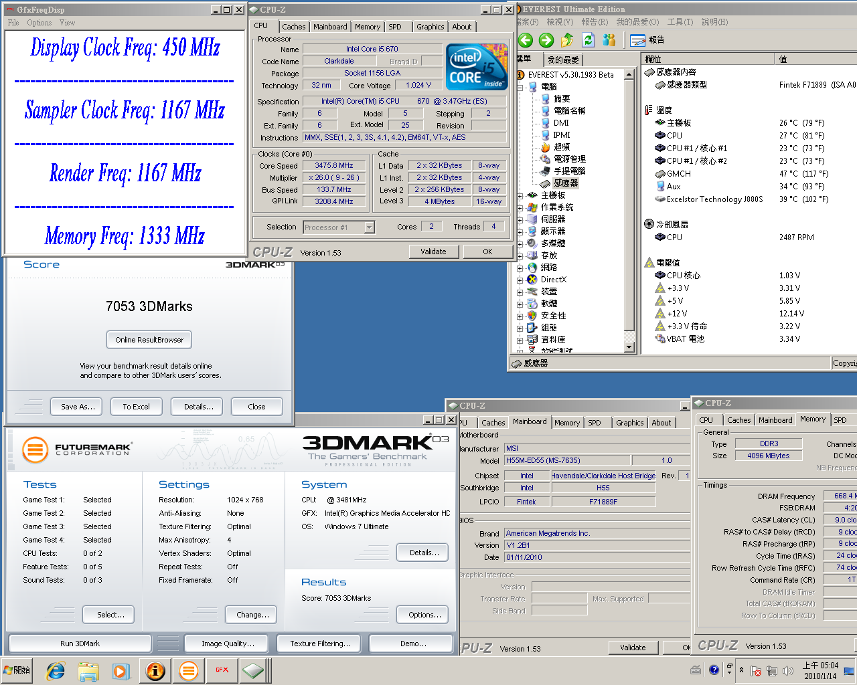Open 我的最愛 favorites tab in EVEREST panel
The width and height of the screenshot is (857, 685).
(x=563, y=60)
